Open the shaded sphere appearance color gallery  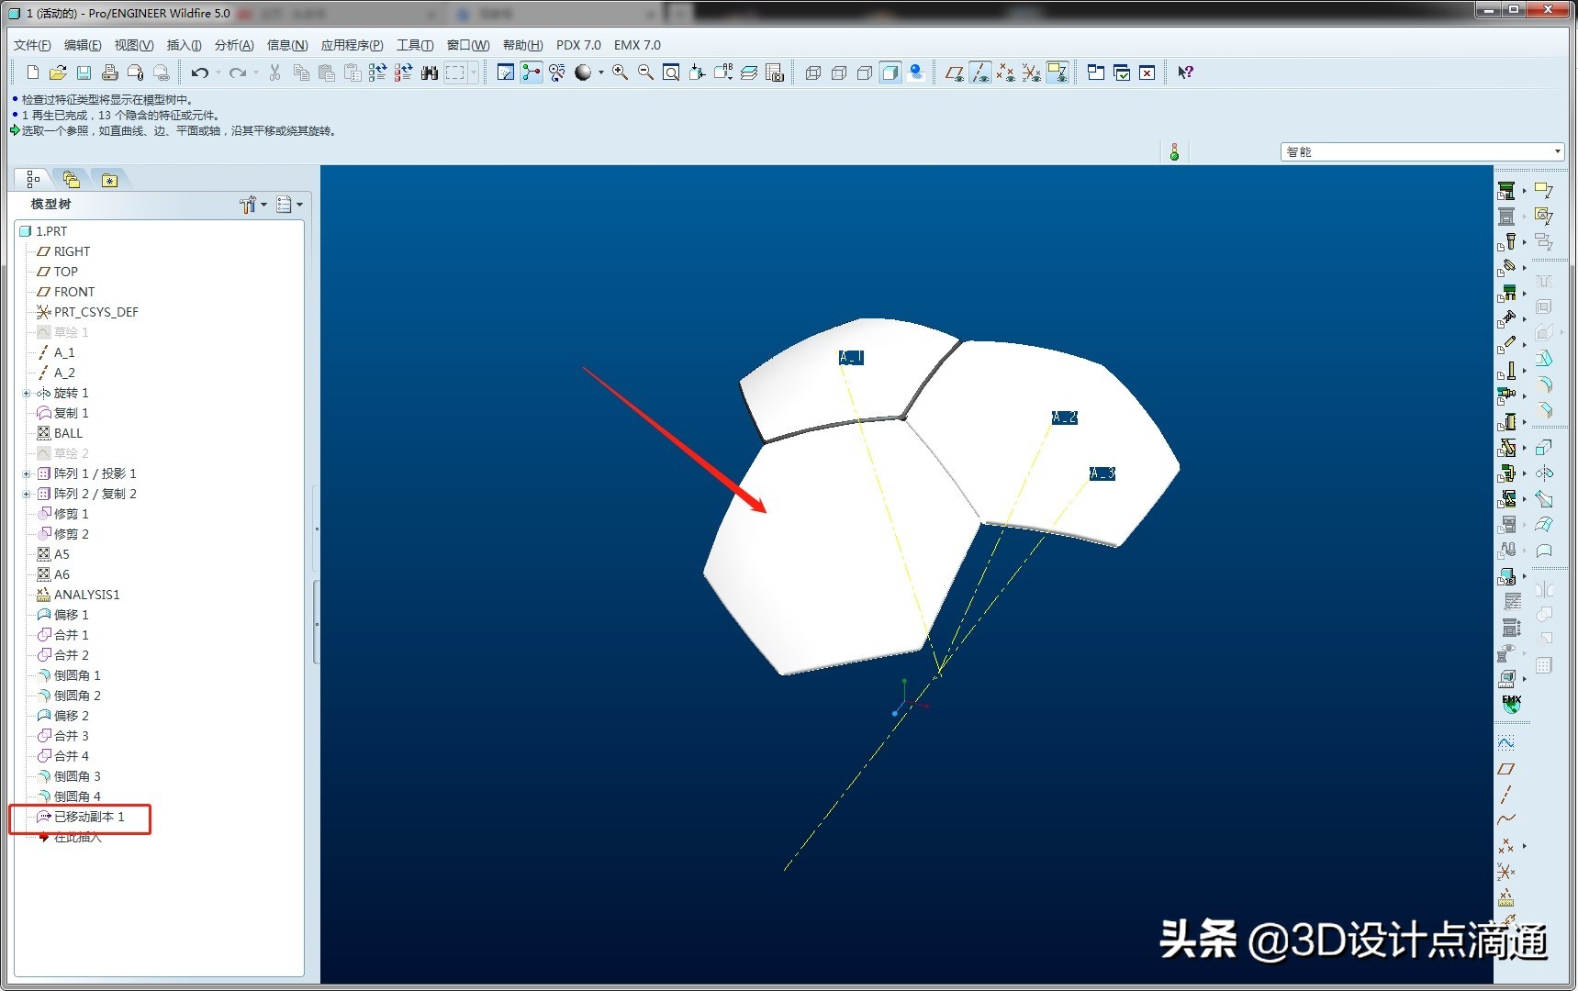click(x=601, y=72)
